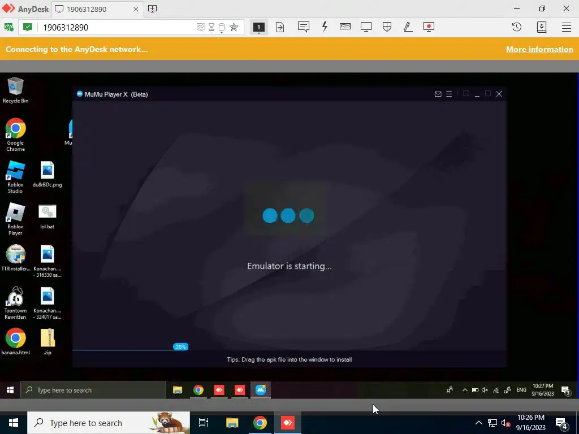This screenshot has width=579, height=434.
Task: Select the .zip archive on desktop
Action: [47, 342]
